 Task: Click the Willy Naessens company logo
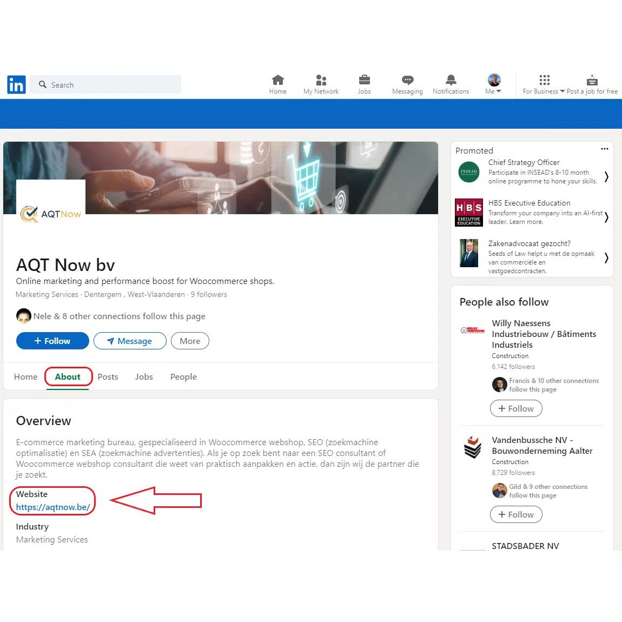click(473, 330)
